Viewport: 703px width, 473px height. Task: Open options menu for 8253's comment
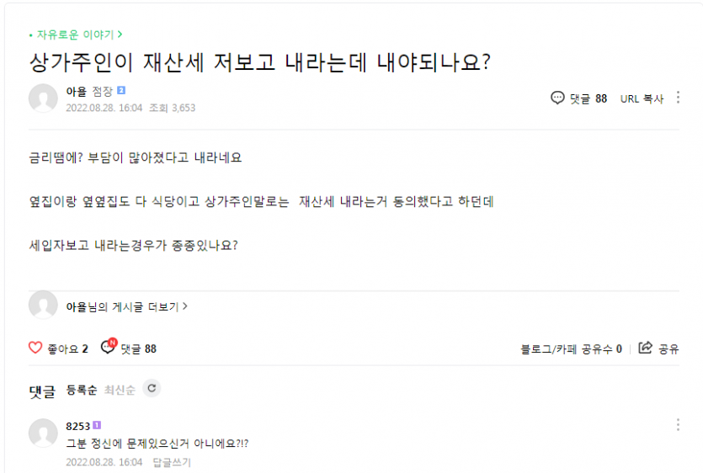679,425
